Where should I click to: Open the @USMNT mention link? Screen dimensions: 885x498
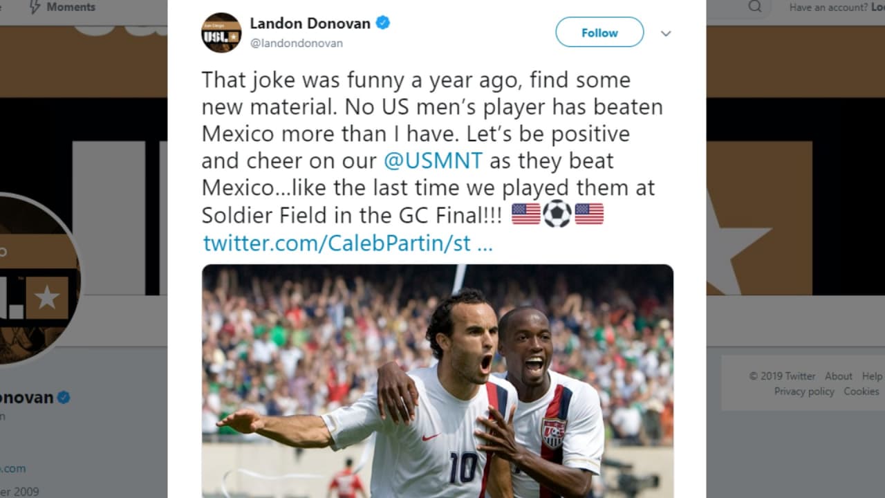click(434, 160)
